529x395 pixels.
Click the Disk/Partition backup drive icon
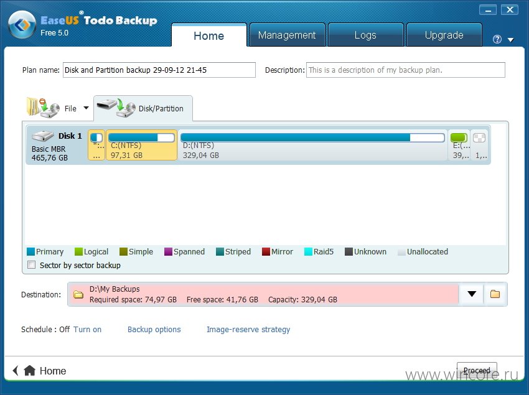point(116,108)
